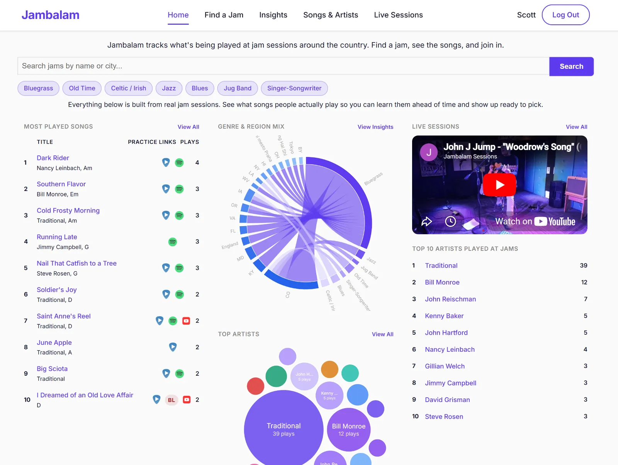Screen dimensions: 618x465
Task: Open Spotify link for Big Sciota
Action: [x=179, y=374]
